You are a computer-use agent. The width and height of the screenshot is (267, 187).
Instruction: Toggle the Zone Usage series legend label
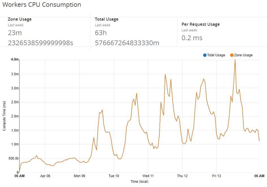(x=243, y=55)
